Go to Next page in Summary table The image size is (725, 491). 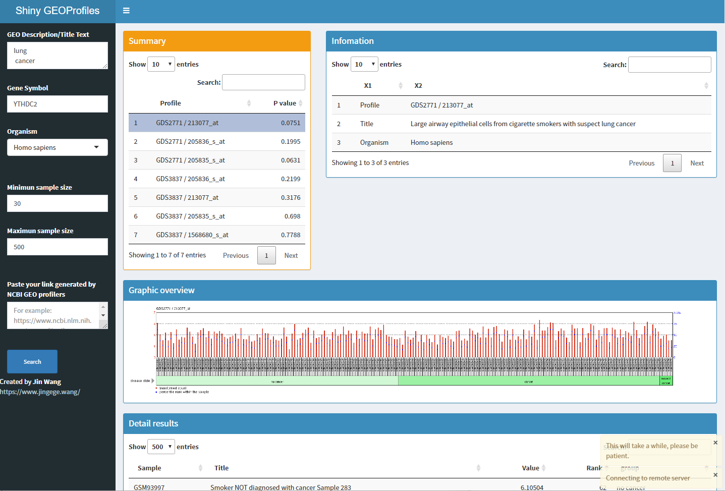(x=291, y=255)
